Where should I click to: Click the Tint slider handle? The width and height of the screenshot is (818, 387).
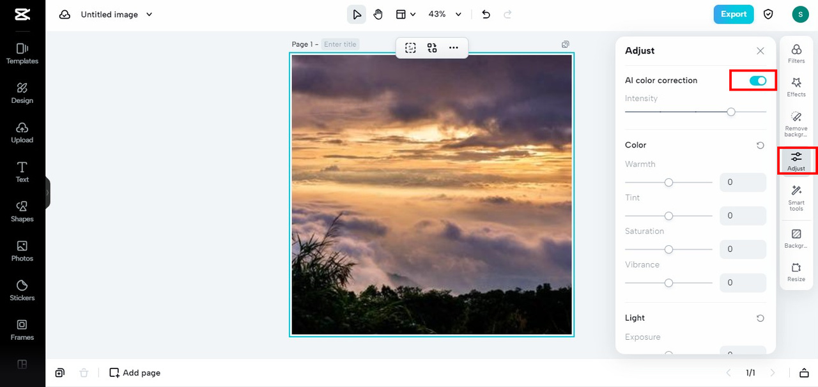point(668,216)
